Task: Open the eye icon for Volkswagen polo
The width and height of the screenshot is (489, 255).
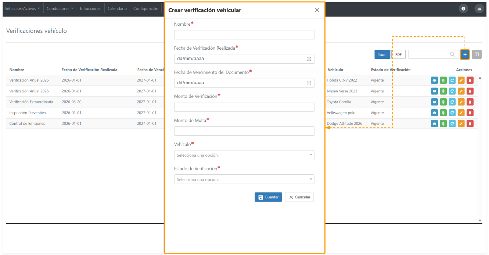Action: [x=434, y=113]
